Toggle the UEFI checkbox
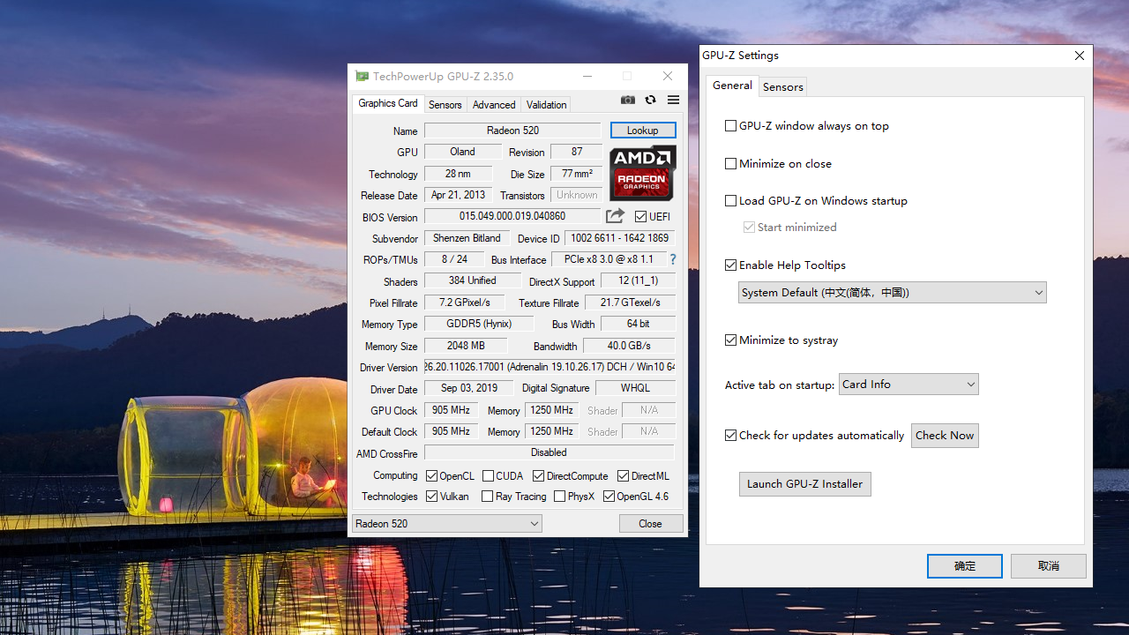 640,216
